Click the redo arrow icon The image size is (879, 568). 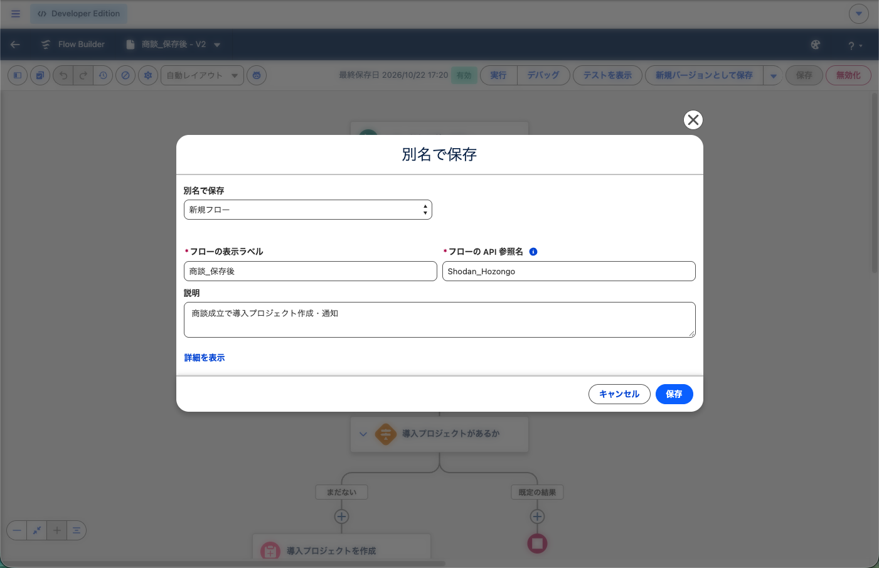coord(83,75)
